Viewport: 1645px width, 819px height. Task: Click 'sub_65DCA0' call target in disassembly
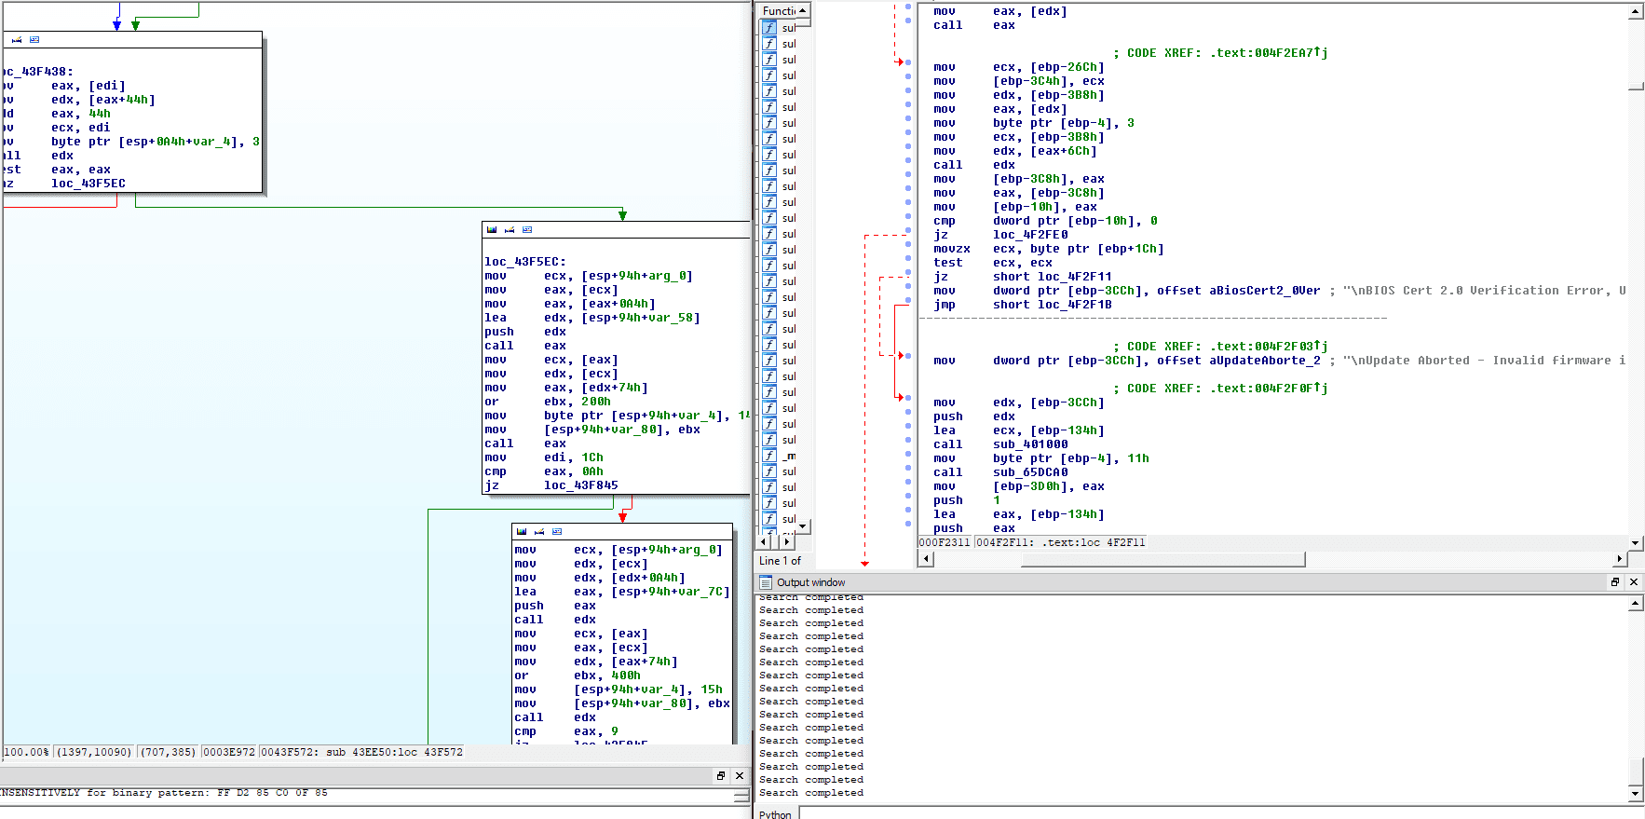[1030, 472]
